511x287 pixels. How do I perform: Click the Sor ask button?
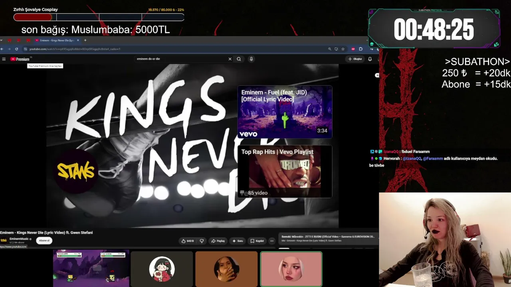click(238, 241)
